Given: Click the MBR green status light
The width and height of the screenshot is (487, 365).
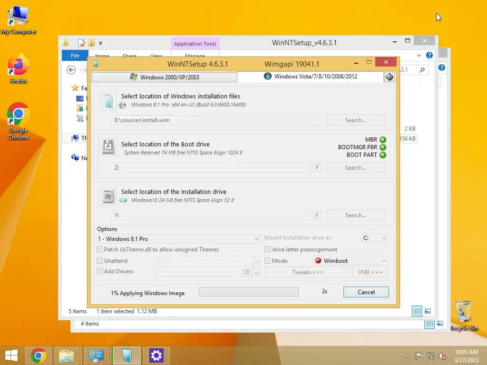Looking at the screenshot, I should point(383,140).
